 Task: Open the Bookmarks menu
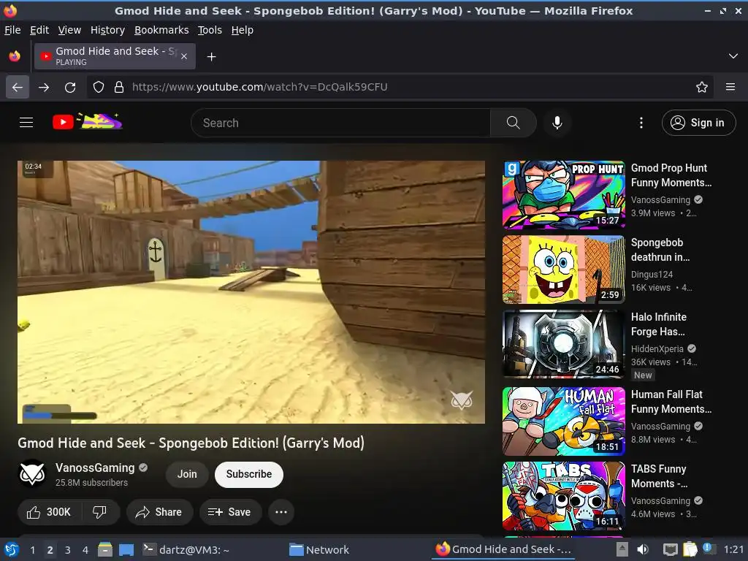[161, 30]
